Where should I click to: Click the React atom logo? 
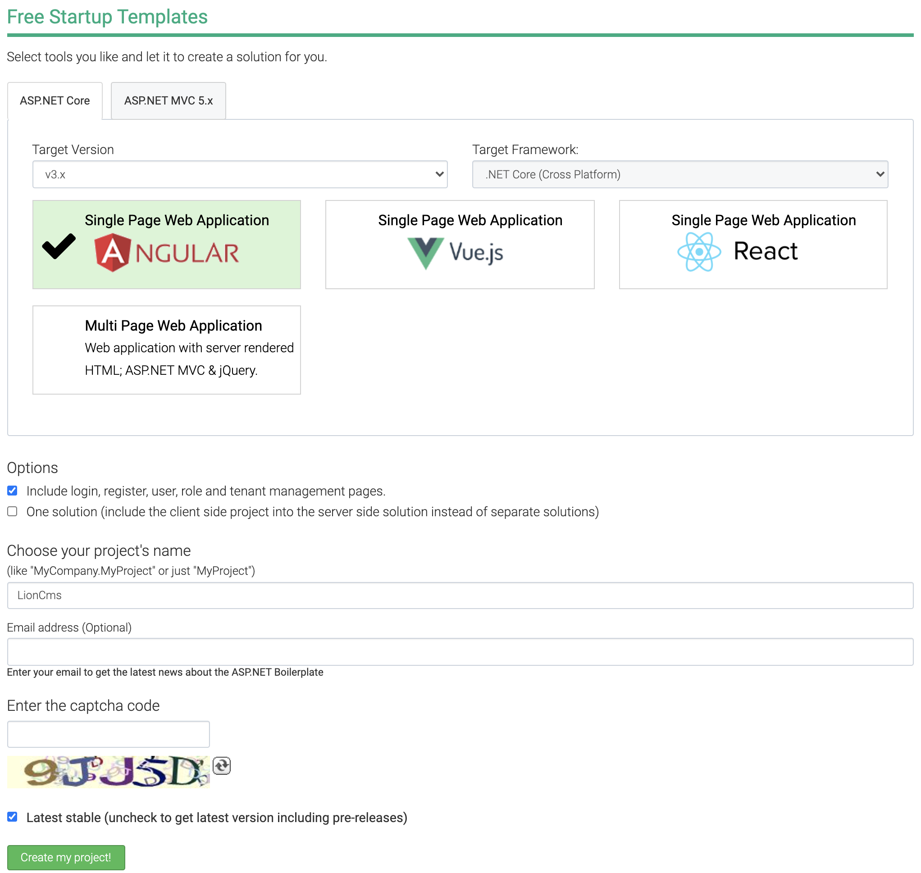(699, 252)
